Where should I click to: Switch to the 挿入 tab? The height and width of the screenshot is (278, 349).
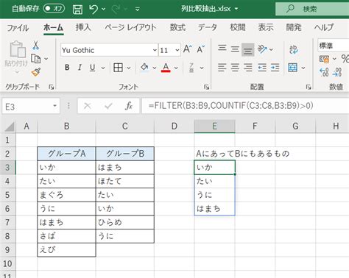[83, 27]
